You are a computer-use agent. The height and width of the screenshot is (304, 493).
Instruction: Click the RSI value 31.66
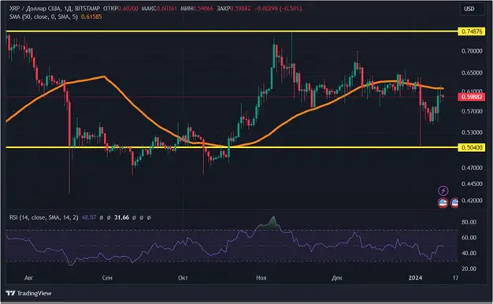(122, 217)
